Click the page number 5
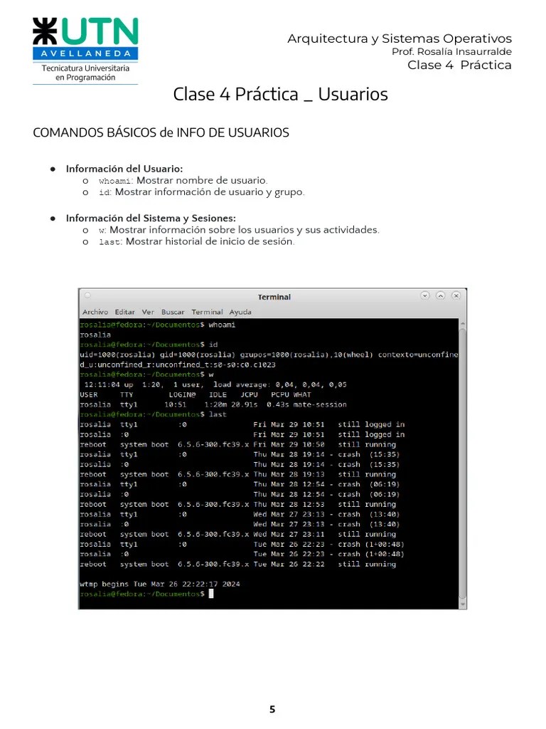546x729 pixels. tap(272, 710)
